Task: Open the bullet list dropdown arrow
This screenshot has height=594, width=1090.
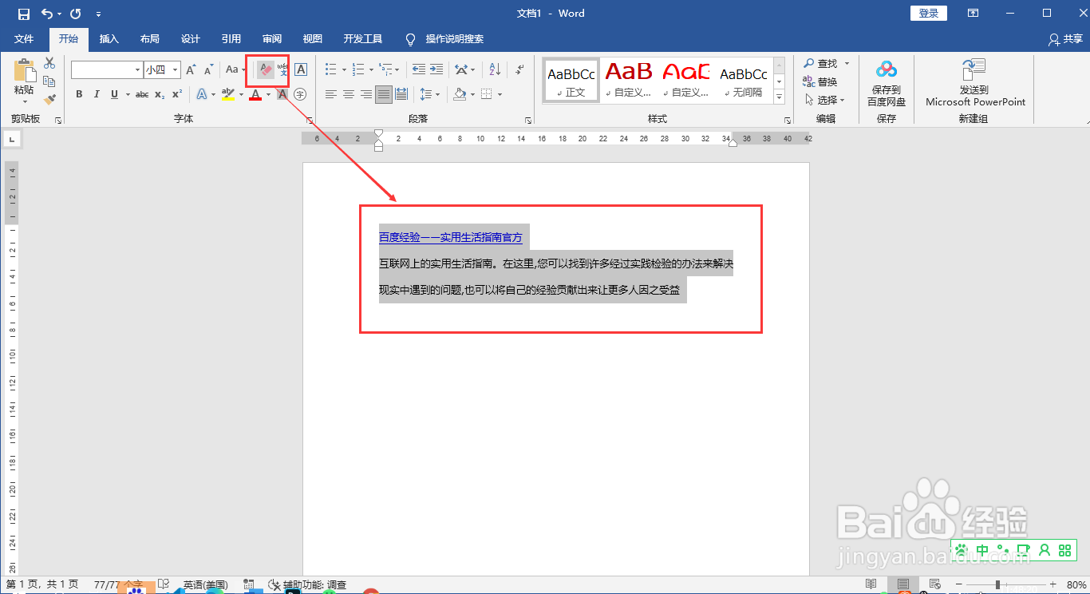Action: click(344, 70)
